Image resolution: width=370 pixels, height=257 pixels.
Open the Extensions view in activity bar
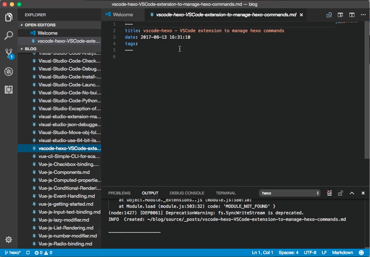(9, 90)
